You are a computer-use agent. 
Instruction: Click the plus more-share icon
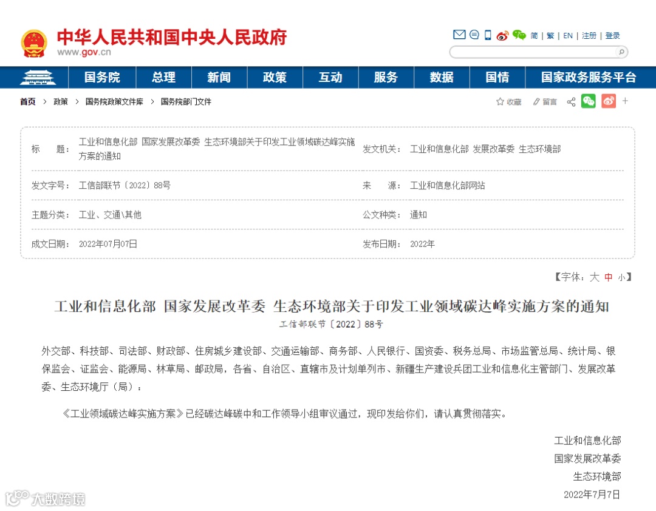click(625, 101)
